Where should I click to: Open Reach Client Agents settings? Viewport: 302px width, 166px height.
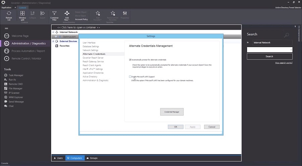tap(92, 65)
